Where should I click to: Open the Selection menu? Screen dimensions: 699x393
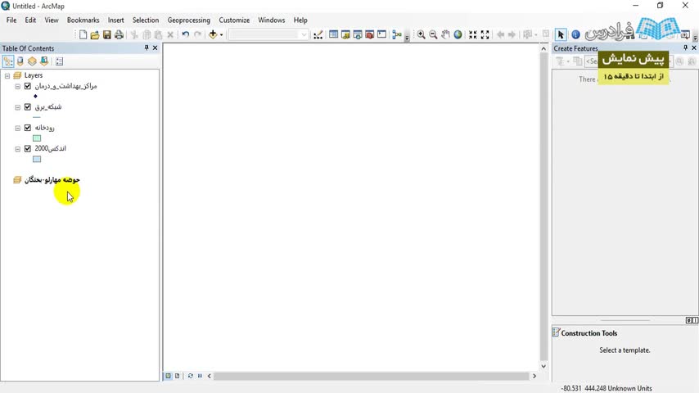point(146,20)
